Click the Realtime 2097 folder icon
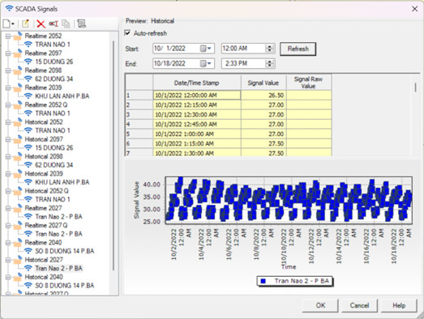This screenshot has width=424, height=319. tap(18, 53)
